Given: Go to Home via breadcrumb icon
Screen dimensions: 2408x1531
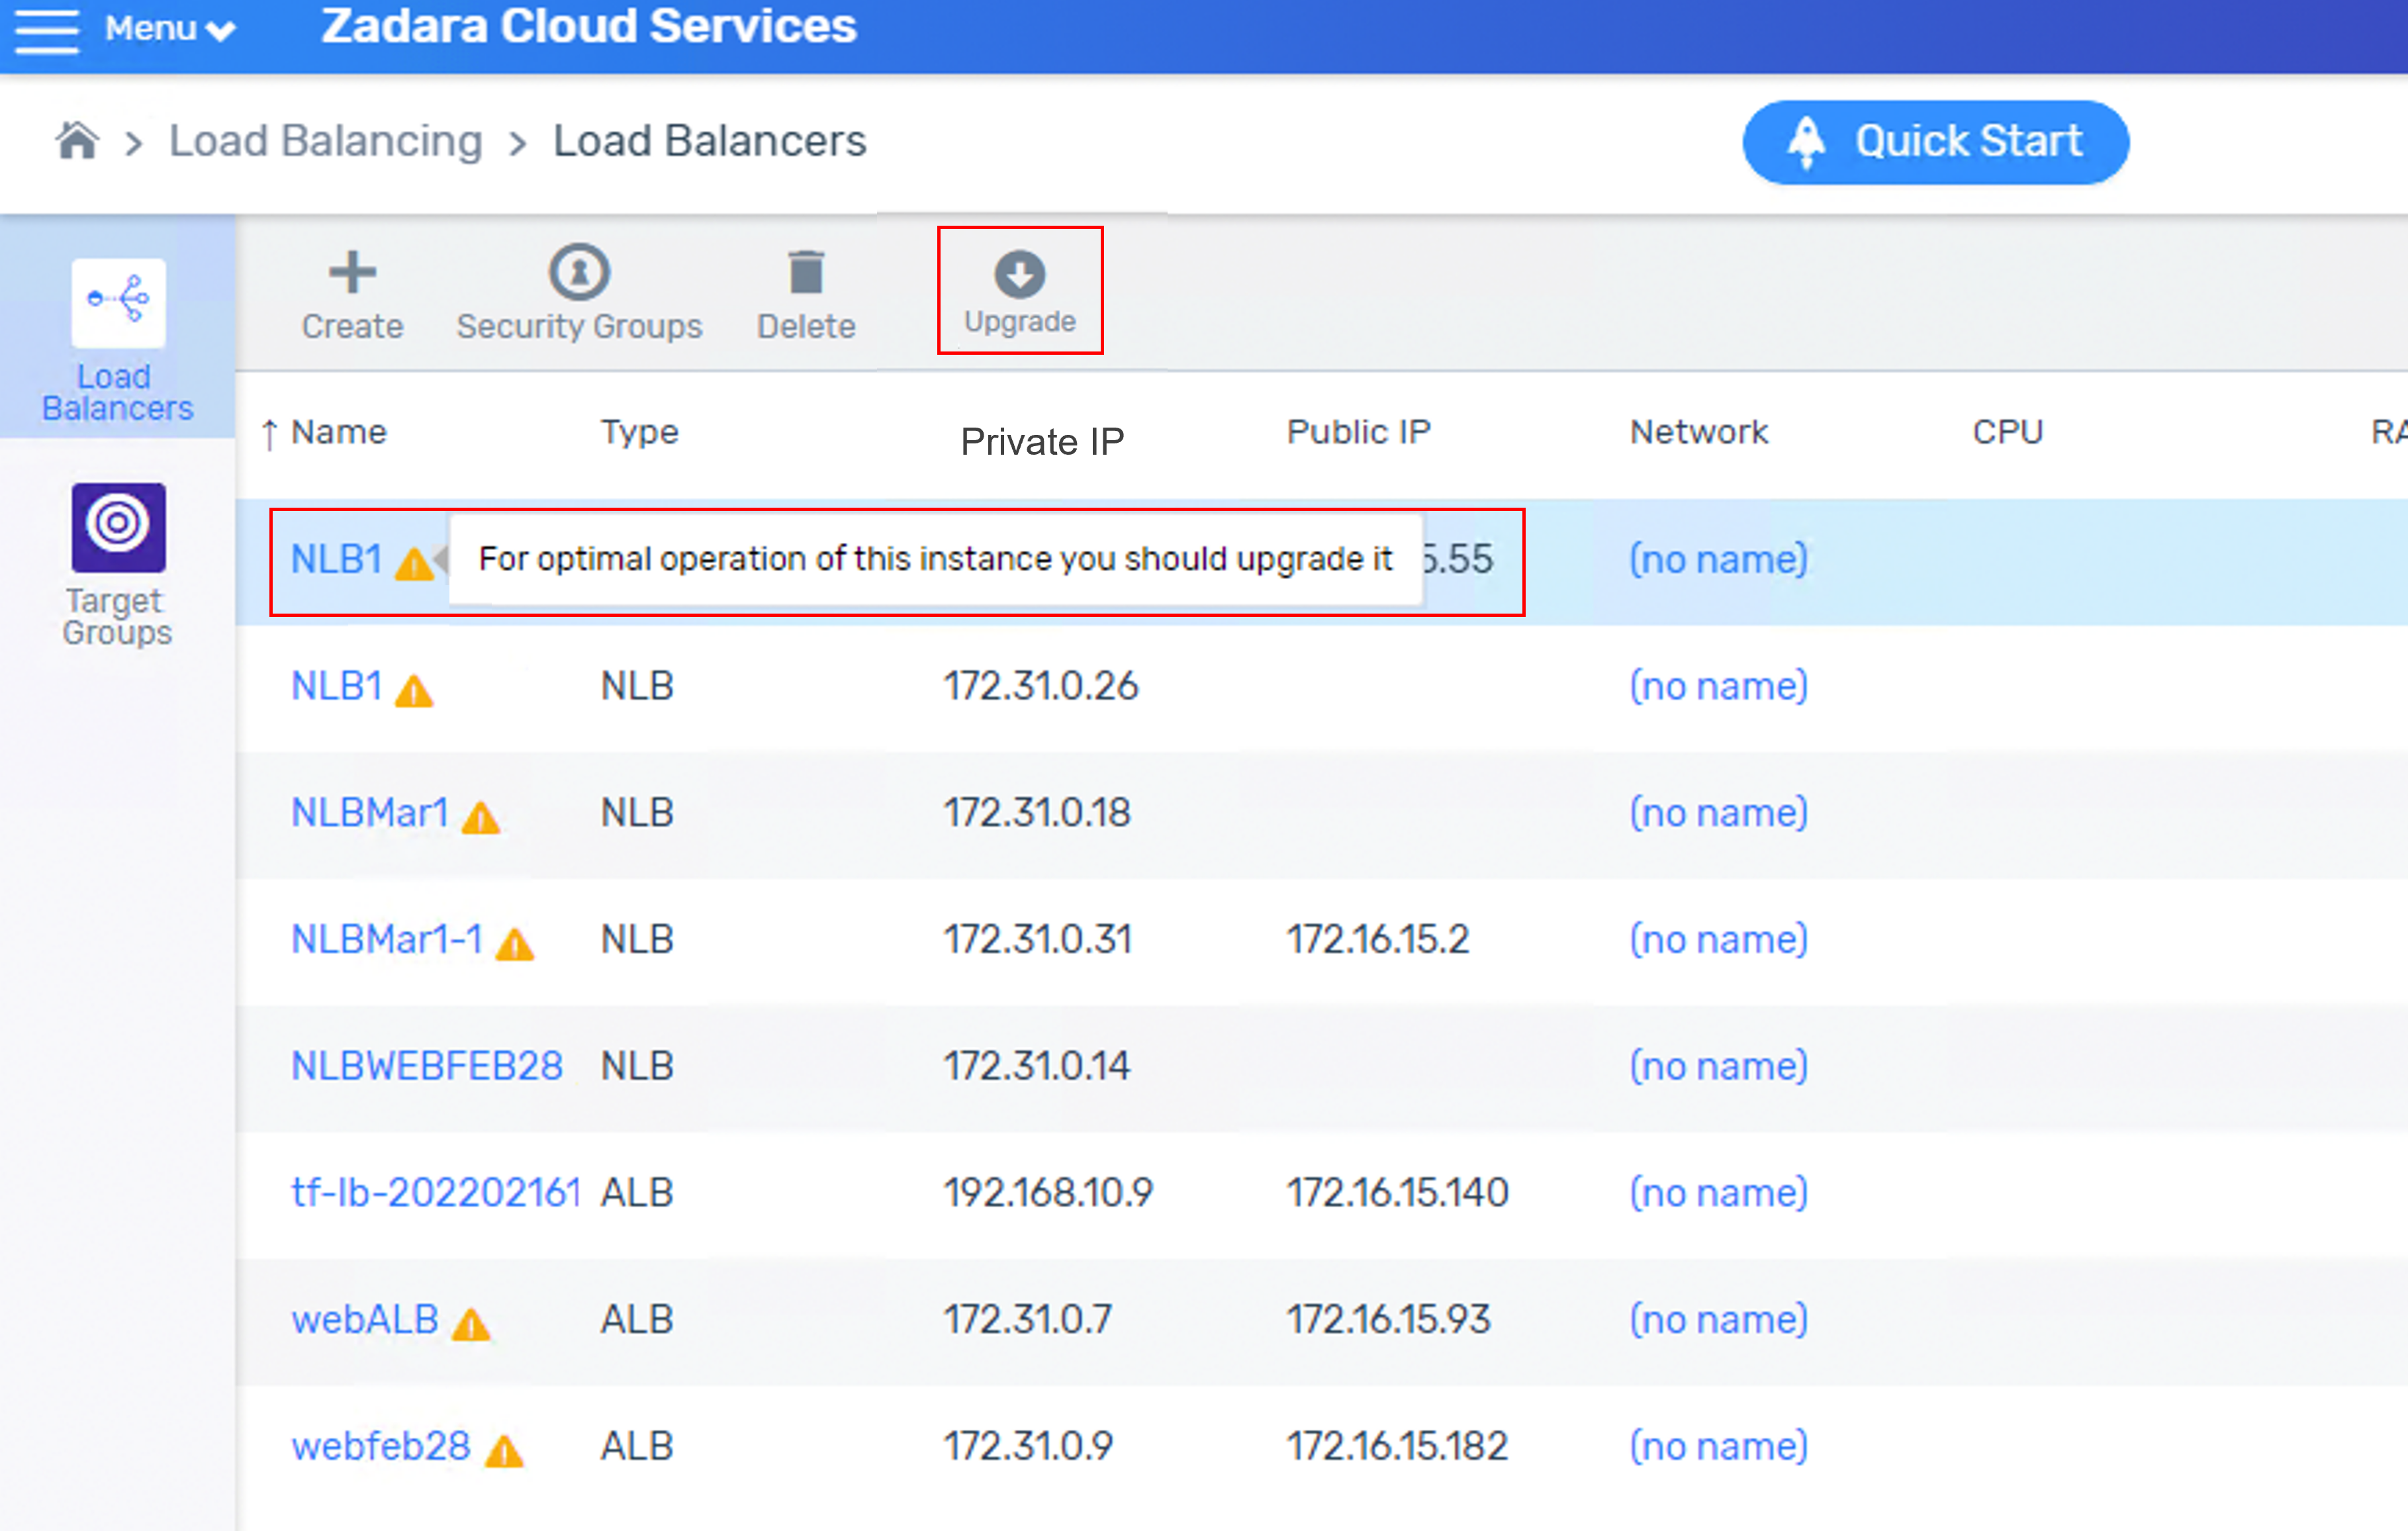Looking at the screenshot, I should [x=77, y=140].
